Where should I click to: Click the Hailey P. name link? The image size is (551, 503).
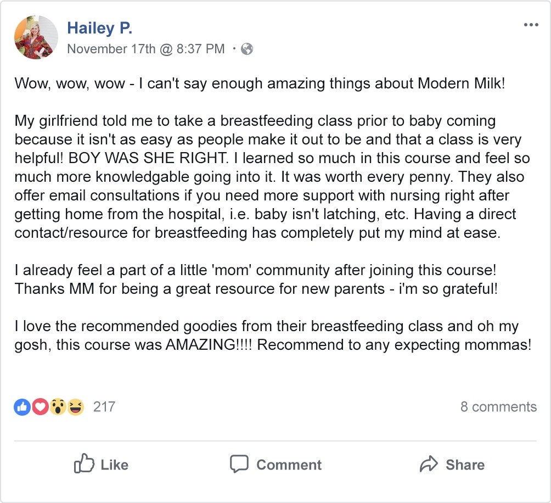coord(99,28)
